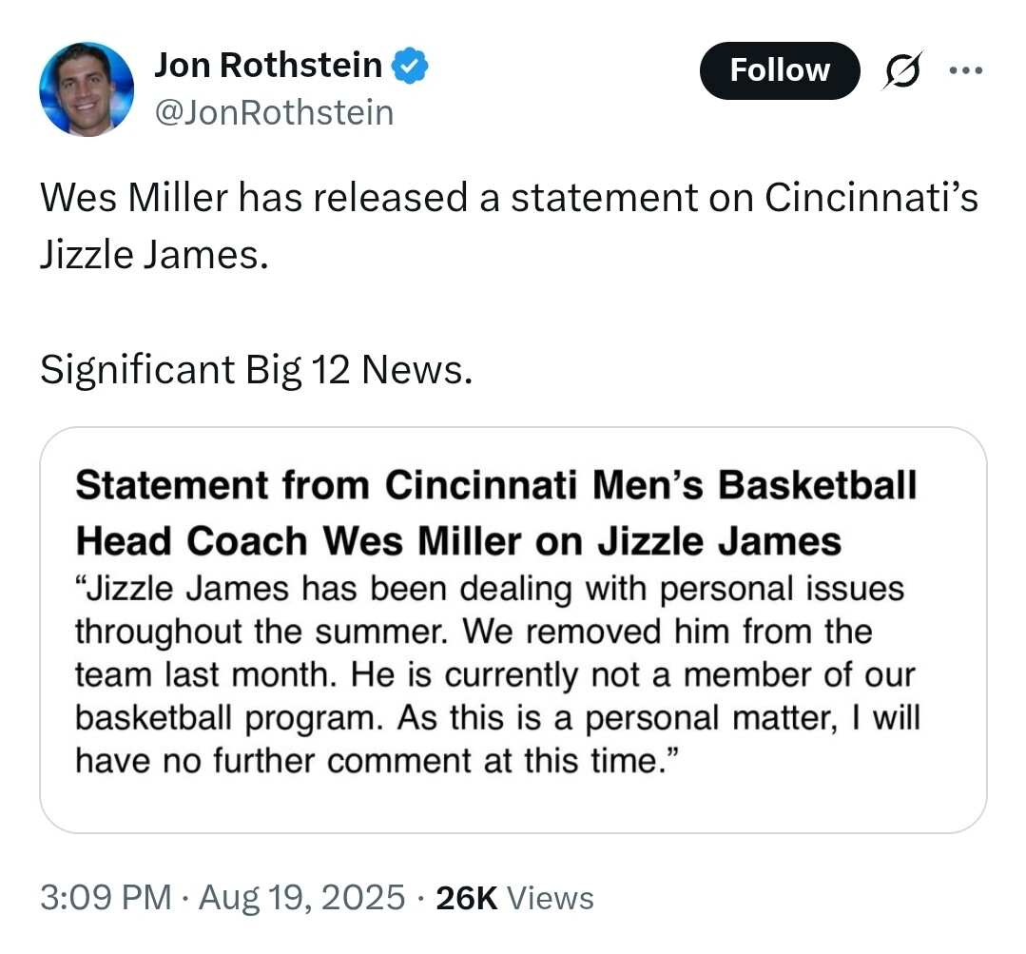Open the three-dot more options menu

point(967,71)
